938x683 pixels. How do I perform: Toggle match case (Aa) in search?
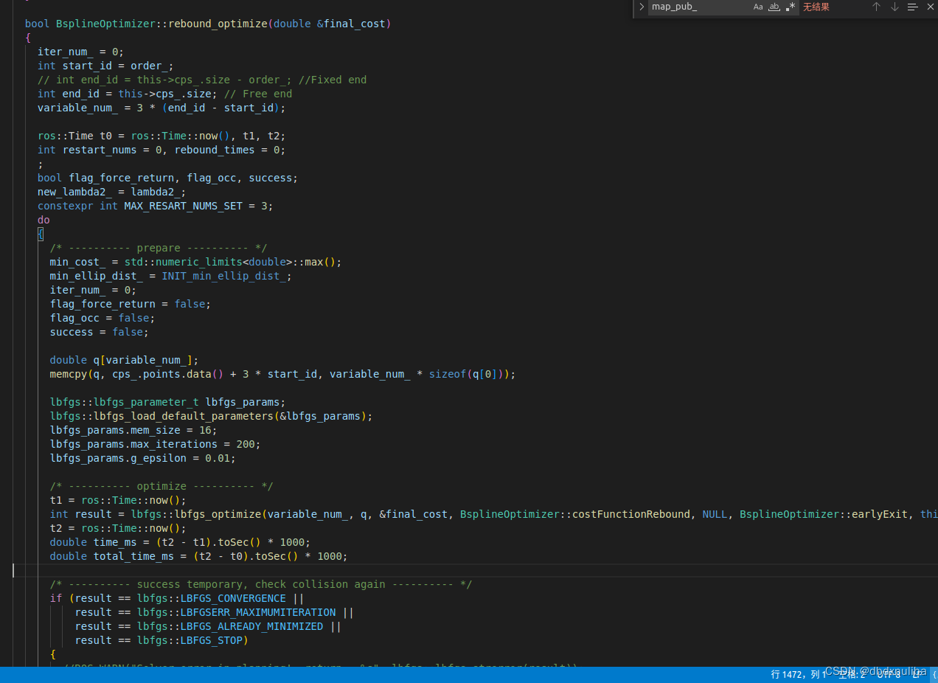(757, 7)
